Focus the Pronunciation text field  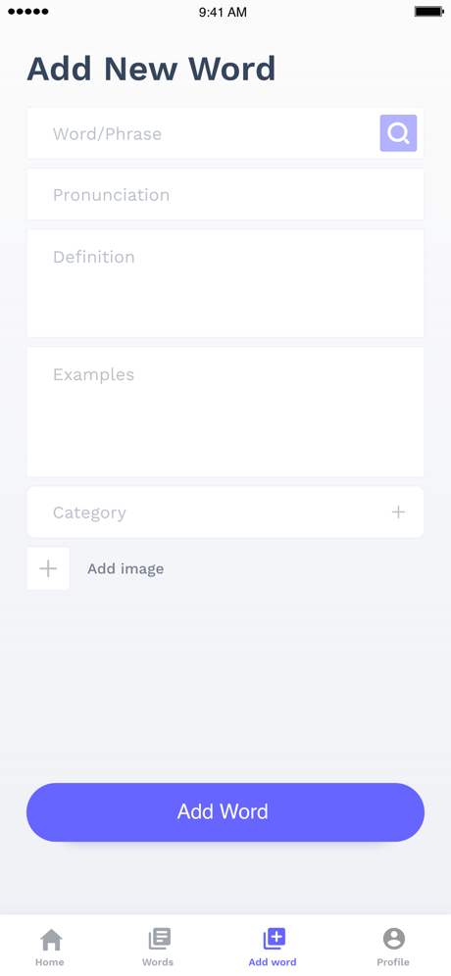[225, 194]
